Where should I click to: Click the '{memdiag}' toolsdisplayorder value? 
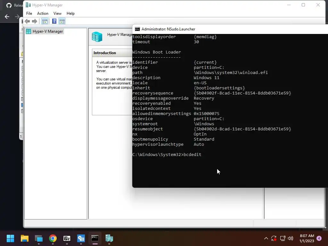click(x=205, y=37)
